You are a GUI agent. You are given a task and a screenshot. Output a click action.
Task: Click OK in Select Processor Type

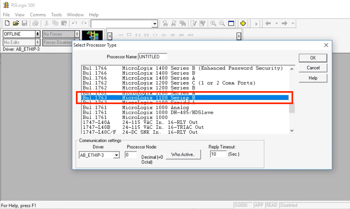pos(313,58)
